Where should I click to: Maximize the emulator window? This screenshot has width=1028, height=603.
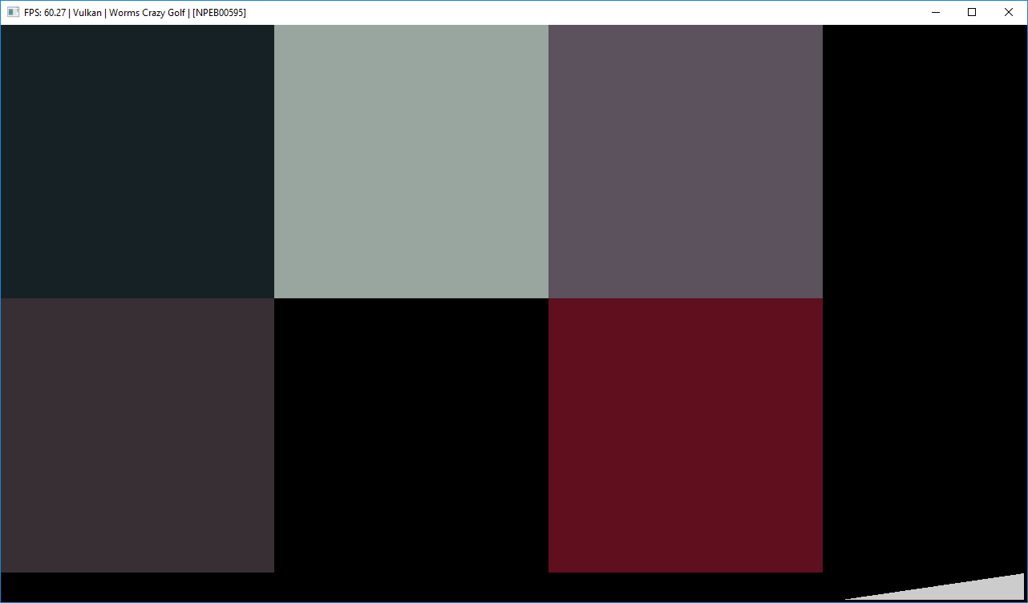click(x=972, y=12)
